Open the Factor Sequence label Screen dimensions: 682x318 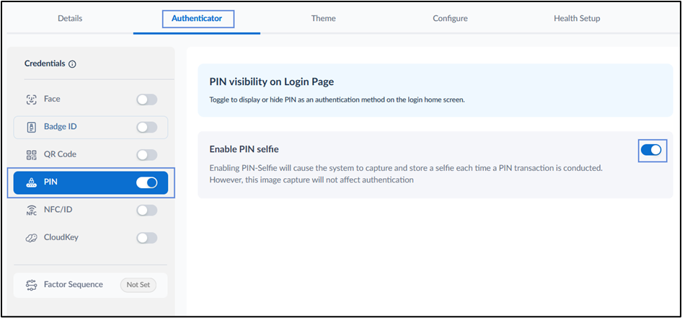click(74, 285)
